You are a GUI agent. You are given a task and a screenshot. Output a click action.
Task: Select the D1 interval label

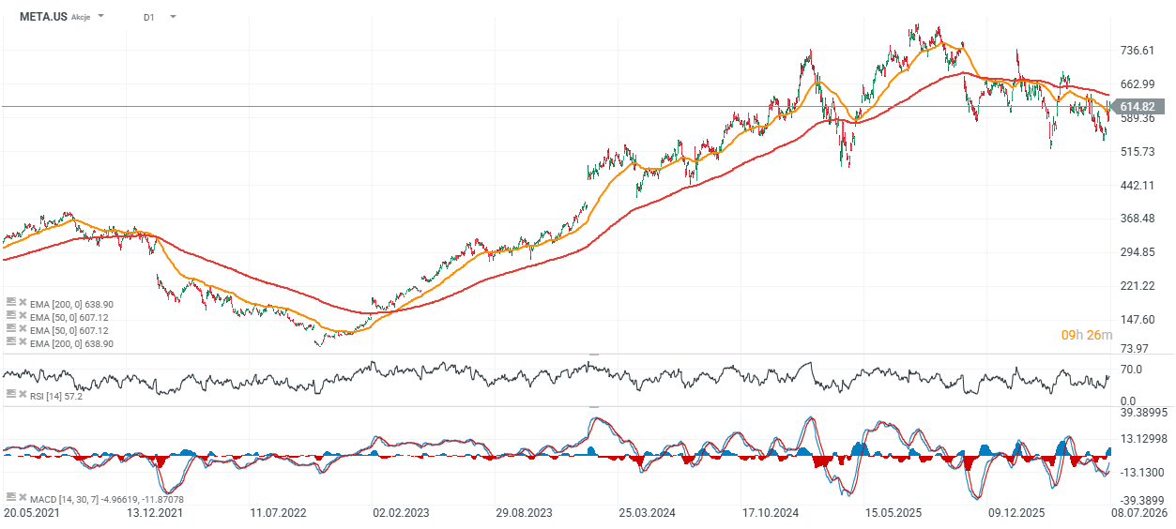[149, 17]
